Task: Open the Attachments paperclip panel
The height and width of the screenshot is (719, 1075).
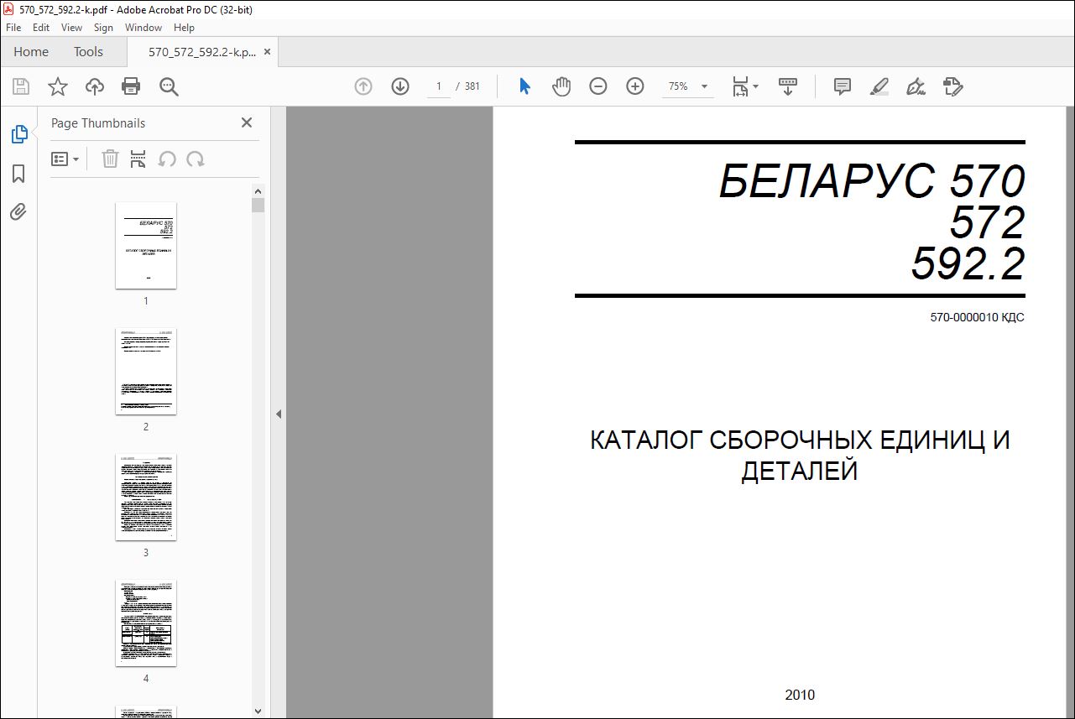Action: (18, 211)
